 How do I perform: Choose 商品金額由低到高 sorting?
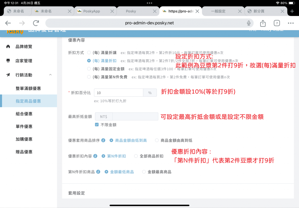(111, 140)
